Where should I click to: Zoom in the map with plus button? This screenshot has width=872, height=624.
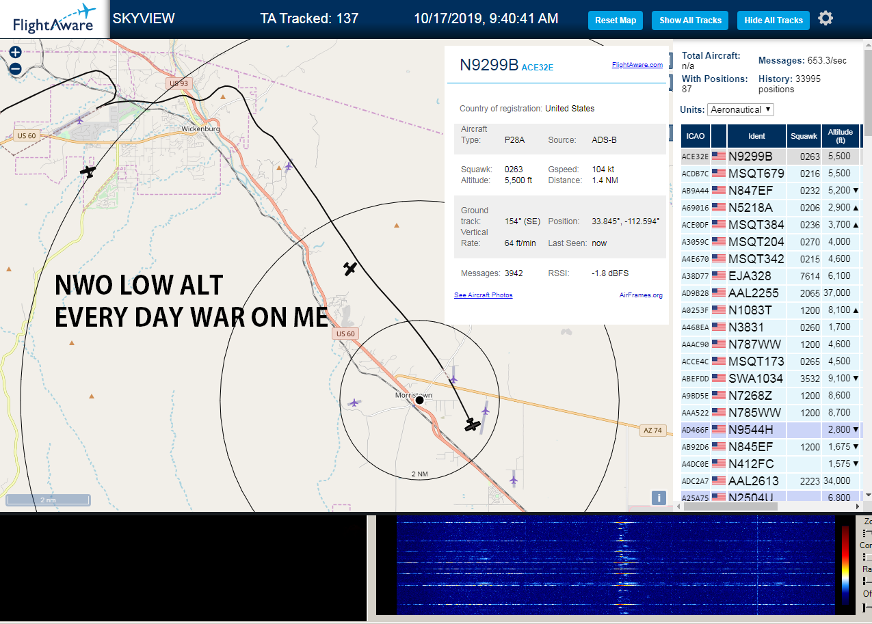click(15, 52)
